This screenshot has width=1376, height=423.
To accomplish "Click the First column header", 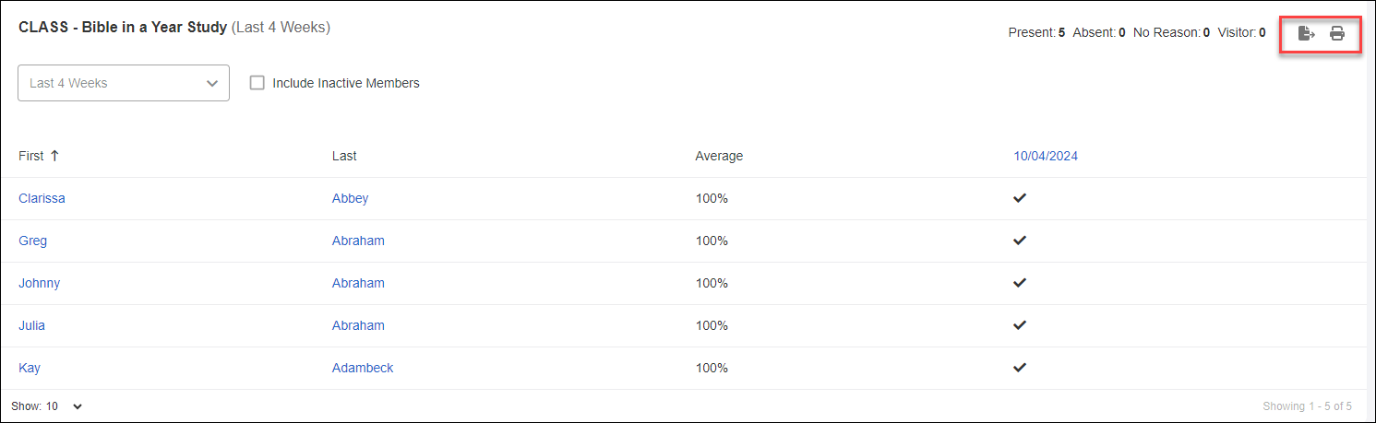I will [30, 156].
